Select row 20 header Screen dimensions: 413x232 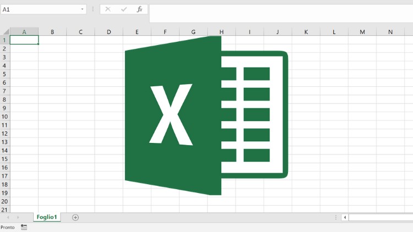coord(5,201)
